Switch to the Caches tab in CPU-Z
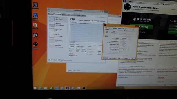The image size is (177, 99). (x=110, y=28)
